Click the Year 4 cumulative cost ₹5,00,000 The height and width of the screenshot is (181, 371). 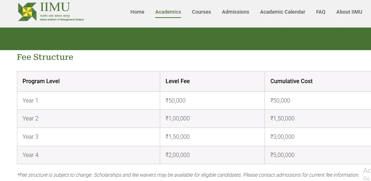pos(282,155)
